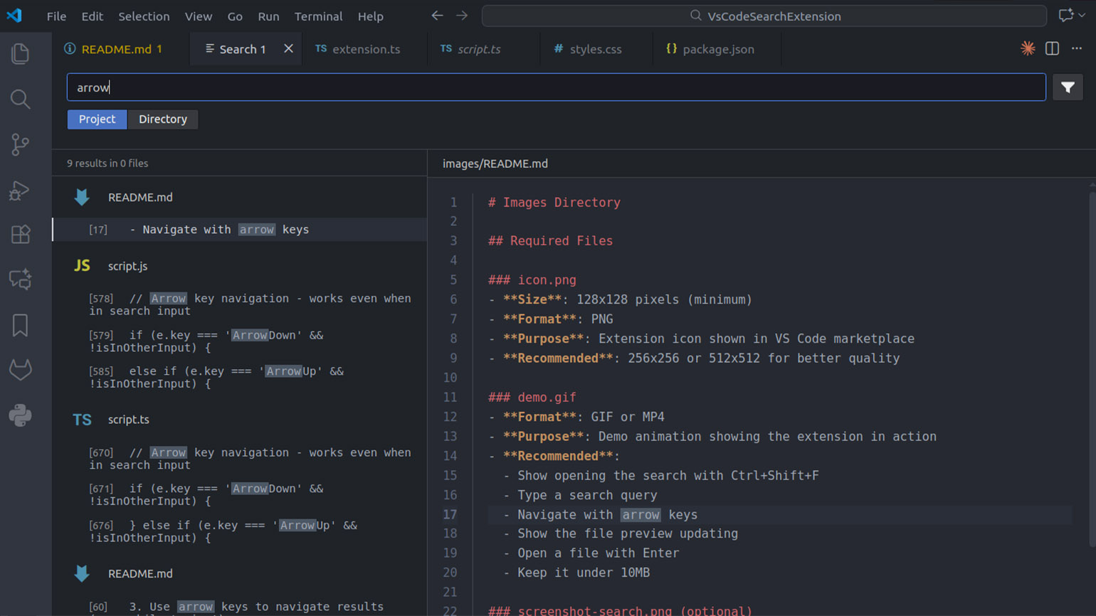The width and height of the screenshot is (1096, 616).
Task: Open the Search view in activity bar
Action: coord(20,100)
